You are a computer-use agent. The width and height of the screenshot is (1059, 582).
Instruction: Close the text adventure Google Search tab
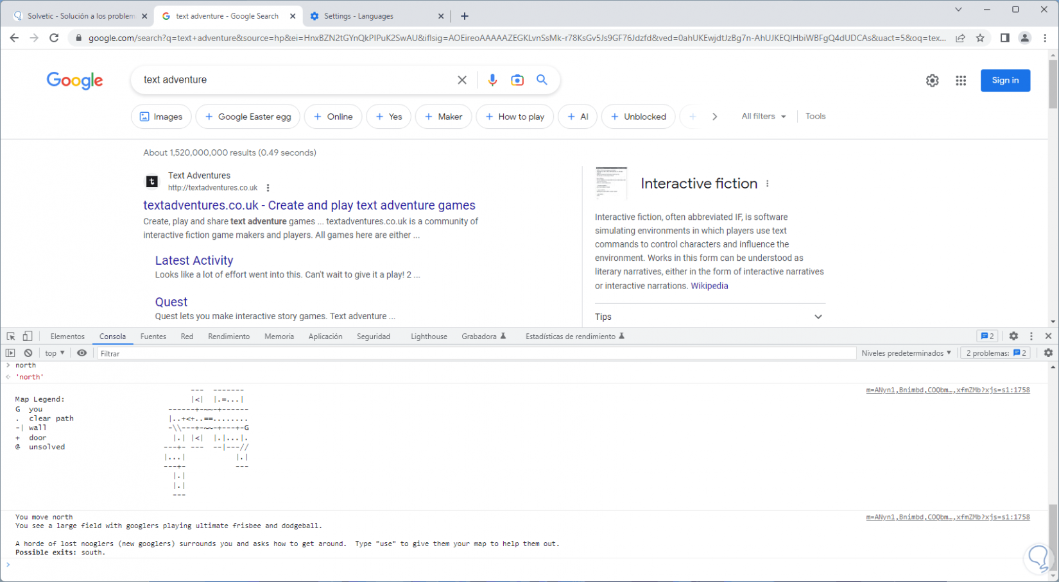(x=293, y=16)
